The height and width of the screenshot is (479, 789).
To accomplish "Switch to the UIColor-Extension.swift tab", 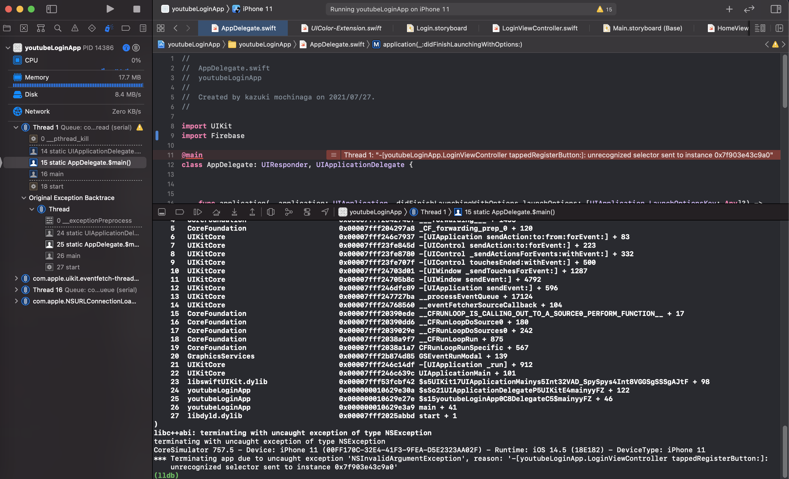I will (x=341, y=28).
